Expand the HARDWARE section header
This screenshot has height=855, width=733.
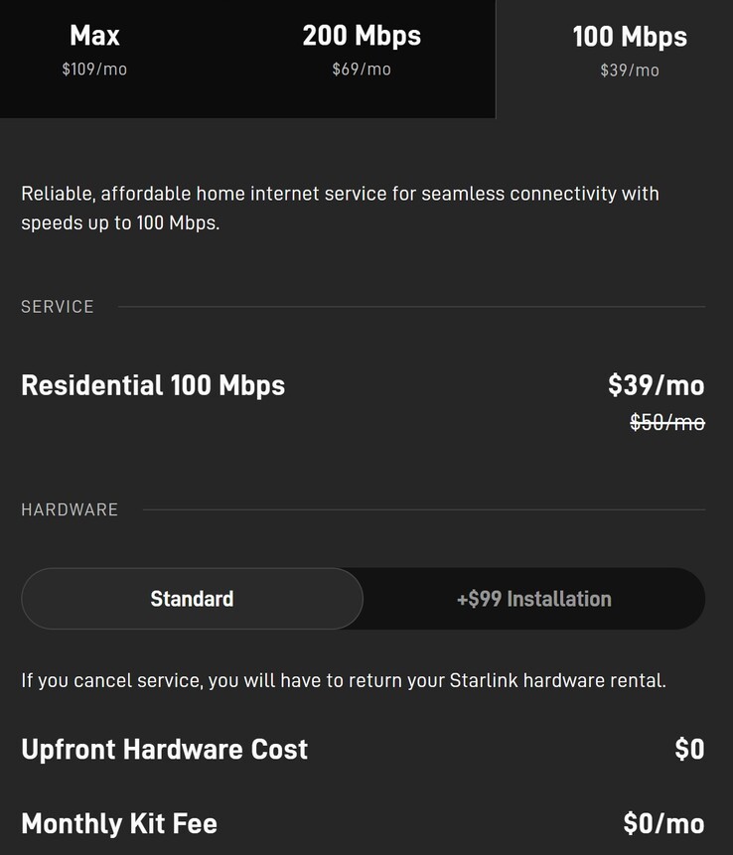click(70, 509)
